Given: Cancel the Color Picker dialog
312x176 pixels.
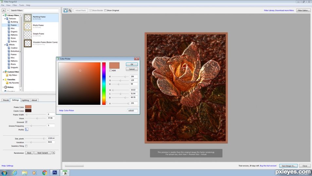Looking at the screenshot, I should (x=132, y=69).
